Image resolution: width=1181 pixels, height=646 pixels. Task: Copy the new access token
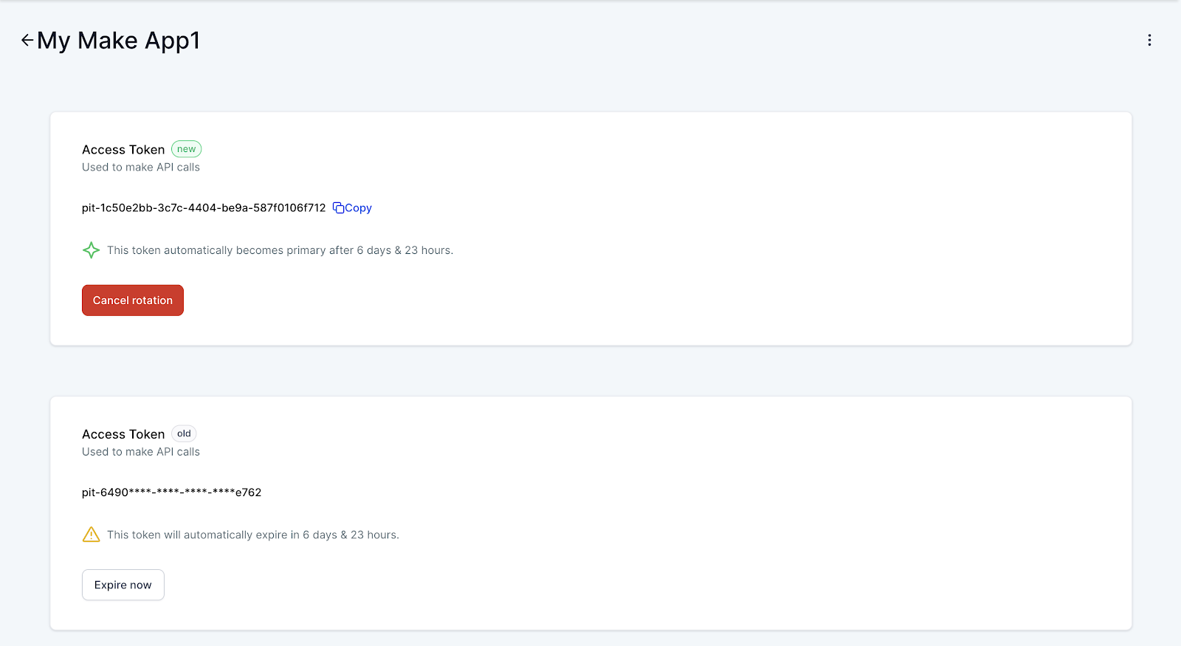click(x=352, y=208)
